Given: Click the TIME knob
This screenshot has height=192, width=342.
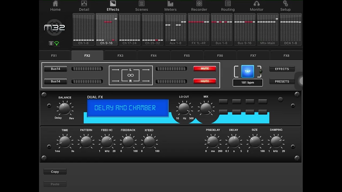Looking at the screenshot, I should click(65, 142).
